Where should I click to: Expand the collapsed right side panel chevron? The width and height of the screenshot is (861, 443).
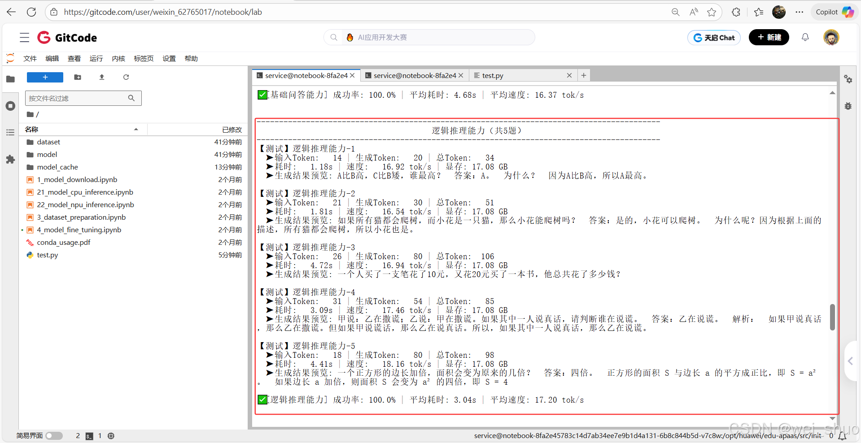851,361
